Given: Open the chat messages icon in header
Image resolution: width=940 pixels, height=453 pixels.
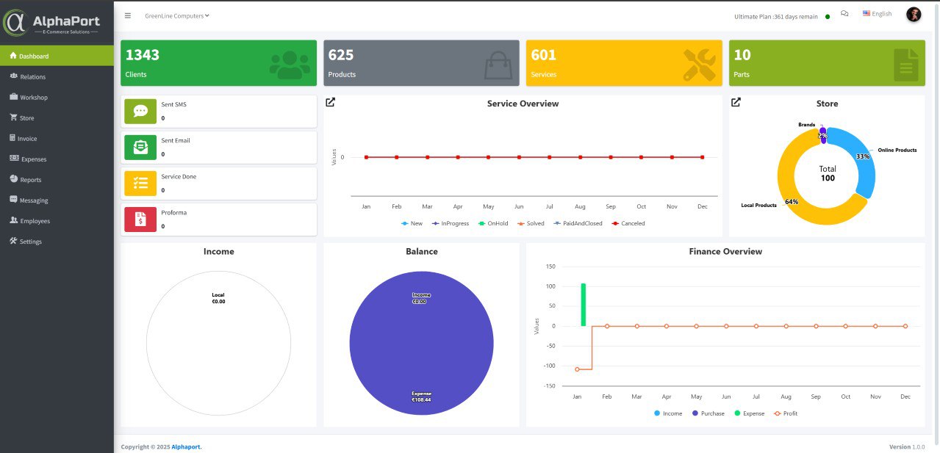Looking at the screenshot, I should coord(844,14).
